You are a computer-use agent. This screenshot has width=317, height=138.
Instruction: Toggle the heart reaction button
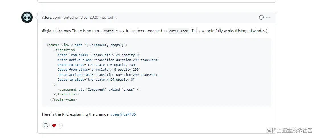click(56, 125)
